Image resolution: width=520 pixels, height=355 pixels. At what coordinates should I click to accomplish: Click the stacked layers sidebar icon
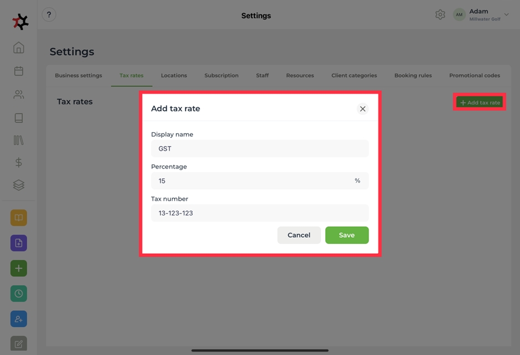click(19, 185)
